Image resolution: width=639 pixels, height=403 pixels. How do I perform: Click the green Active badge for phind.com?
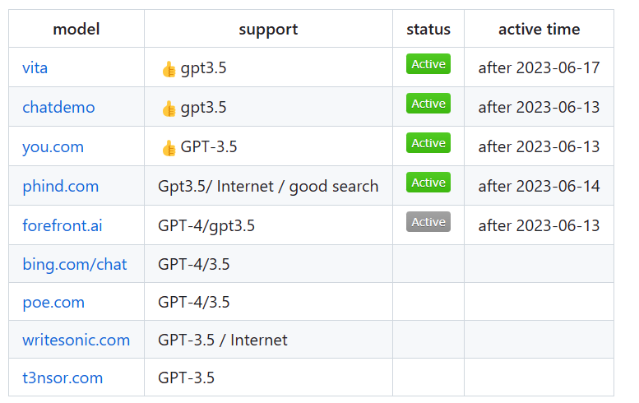[428, 182]
